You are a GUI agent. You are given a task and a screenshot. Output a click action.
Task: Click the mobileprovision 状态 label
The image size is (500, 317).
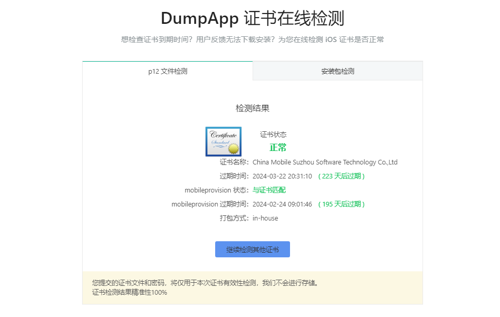pos(216,190)
